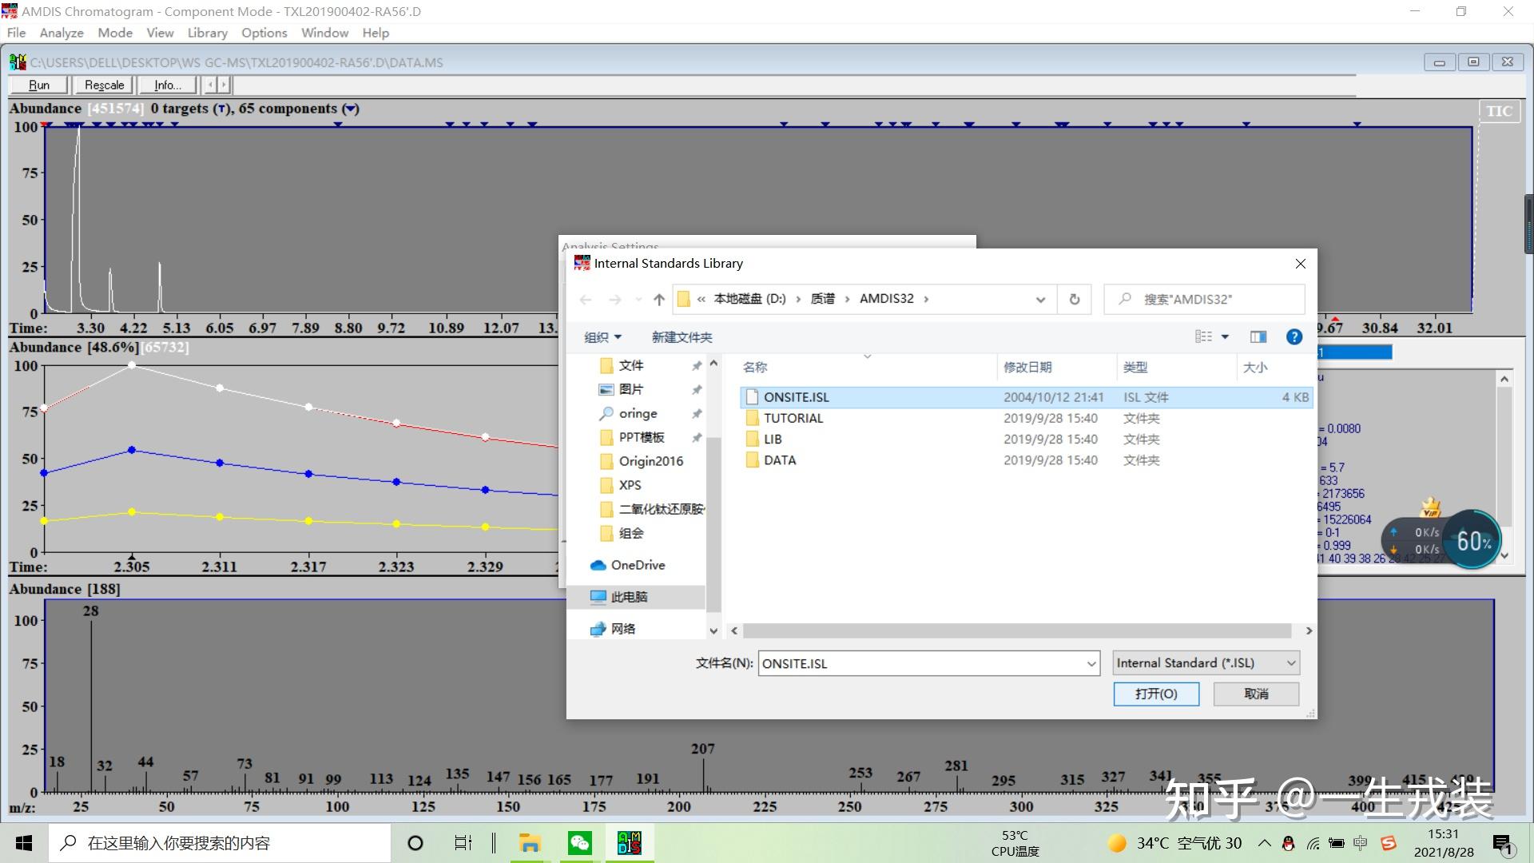Viewport: 1534px width, 863px height.
Task: Click the up-directory arrow in dialog
Action: (x=658, y=299)
